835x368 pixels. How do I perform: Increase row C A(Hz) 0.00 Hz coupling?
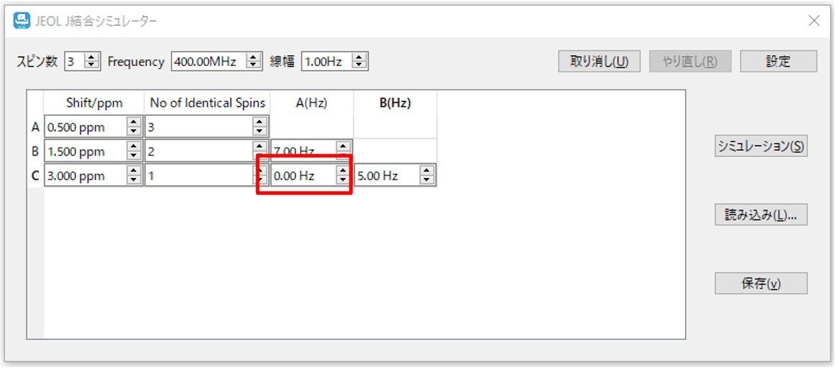point(343,171)
